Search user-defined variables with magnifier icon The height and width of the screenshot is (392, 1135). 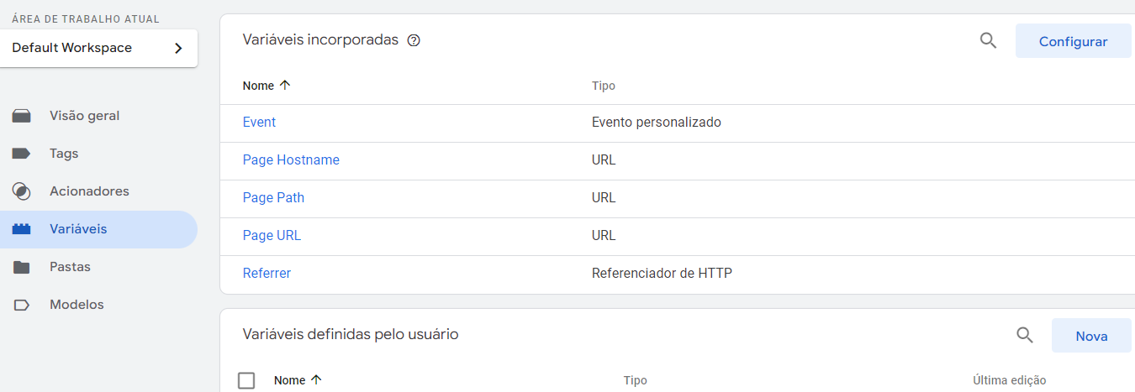(x=1024, y=335)
